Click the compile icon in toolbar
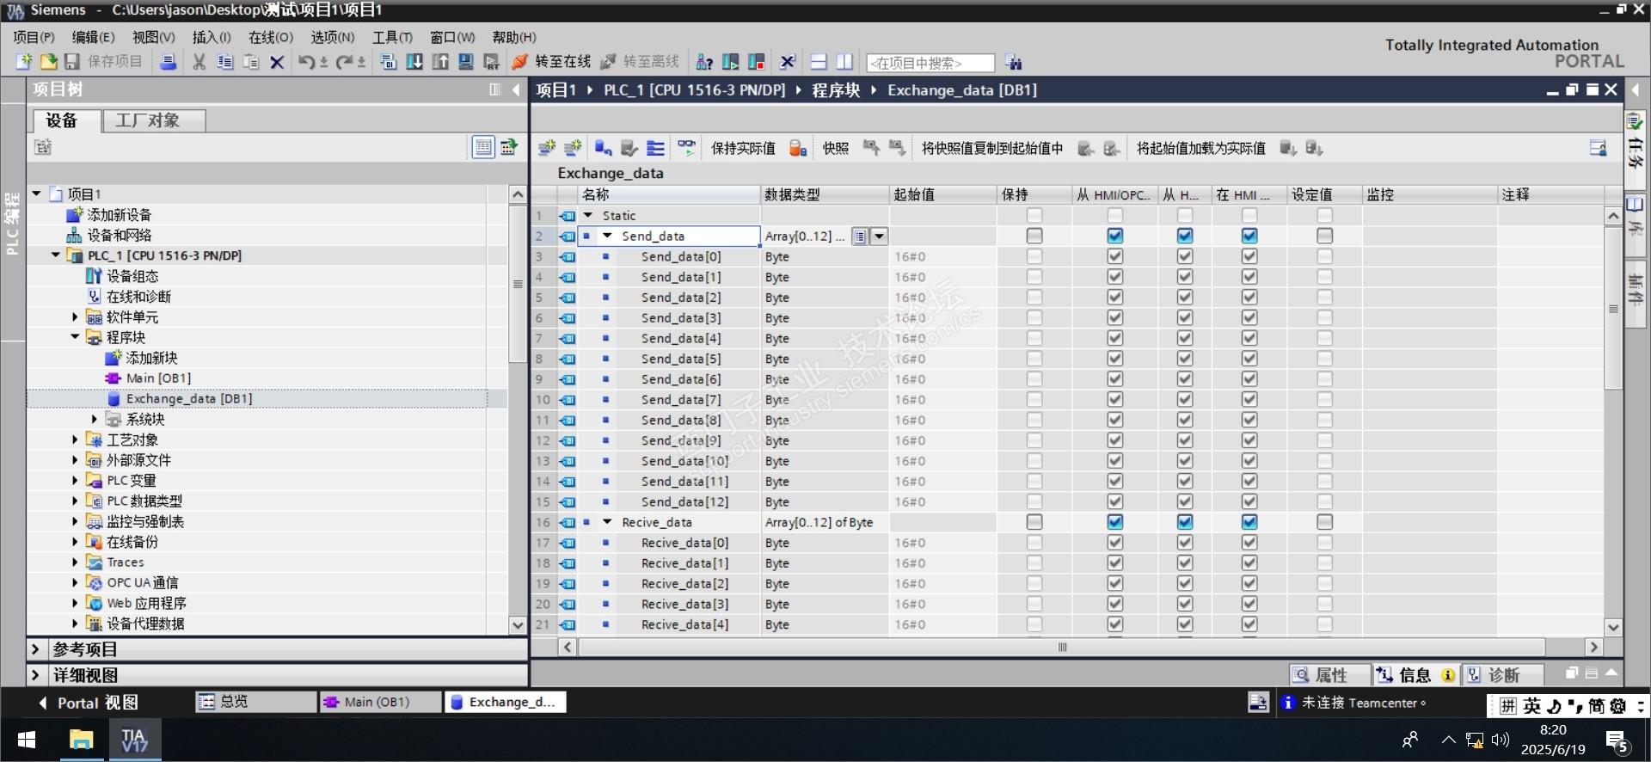Viewport: 1651px width, 762px height. tap(388, 62)
